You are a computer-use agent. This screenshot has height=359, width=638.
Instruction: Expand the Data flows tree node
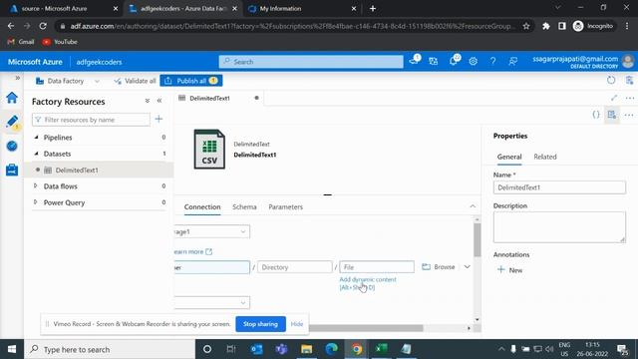(x=36, y=186)
